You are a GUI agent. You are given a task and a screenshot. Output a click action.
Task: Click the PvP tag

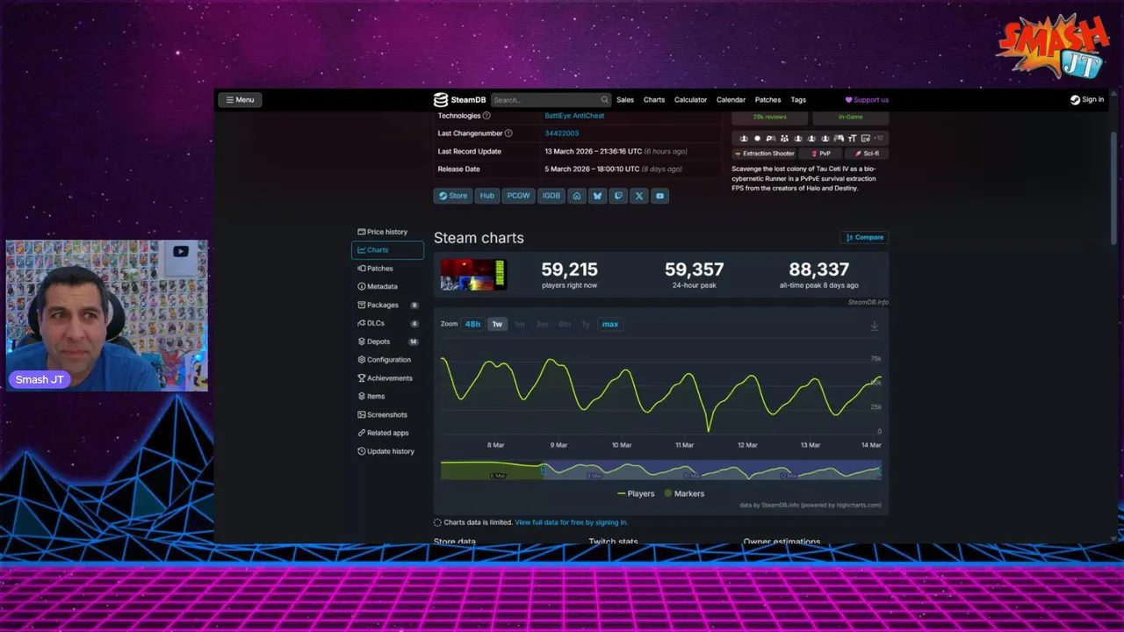pyautogui.click(x=821, y=154)
